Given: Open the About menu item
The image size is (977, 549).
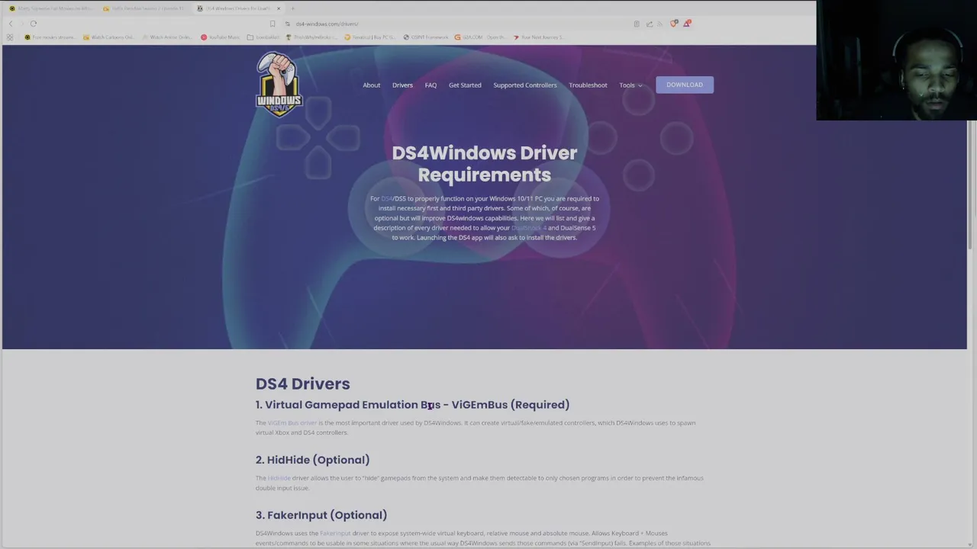Looking at the screenshot, I should [x=371, y=85].
